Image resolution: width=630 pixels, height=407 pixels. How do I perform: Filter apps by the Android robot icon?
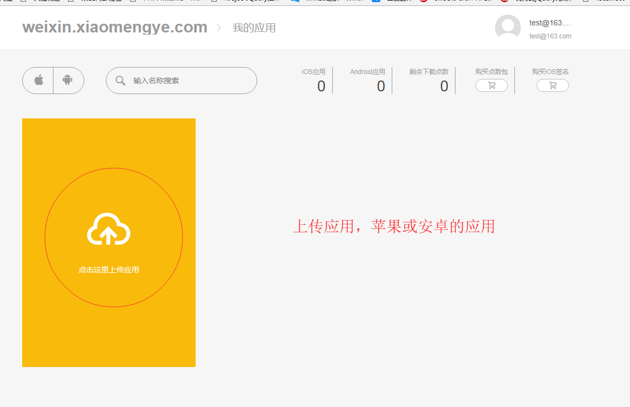tap(68, 81)
